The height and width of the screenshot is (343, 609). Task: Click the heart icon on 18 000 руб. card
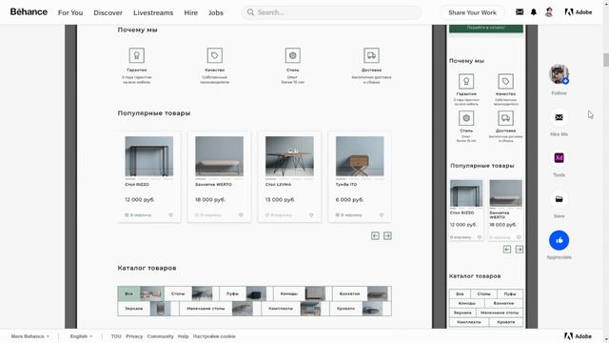click(241, 214)
